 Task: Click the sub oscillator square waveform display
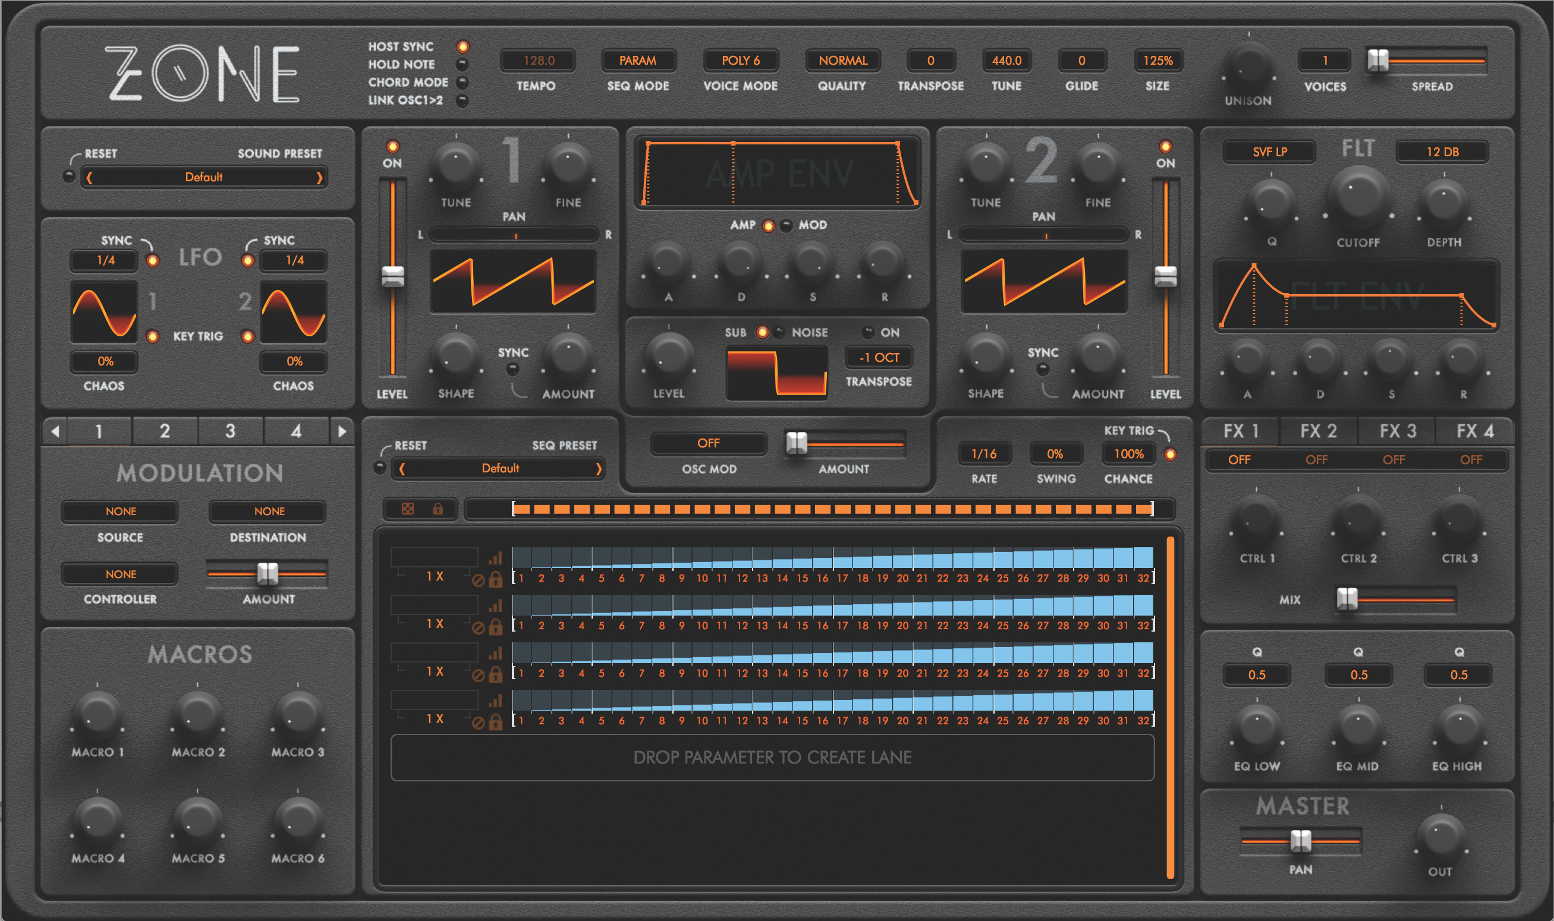[776, 373]
